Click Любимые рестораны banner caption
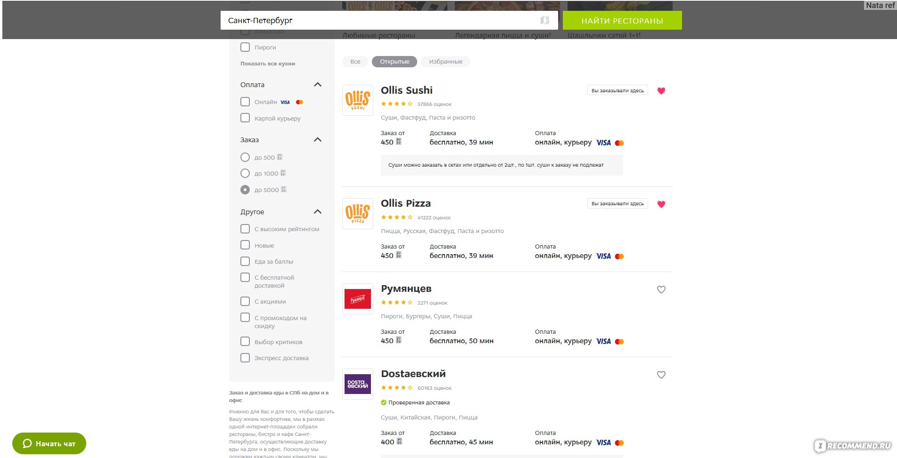The width and height of the screenshot is (897, 458). [x=379, y=35]
